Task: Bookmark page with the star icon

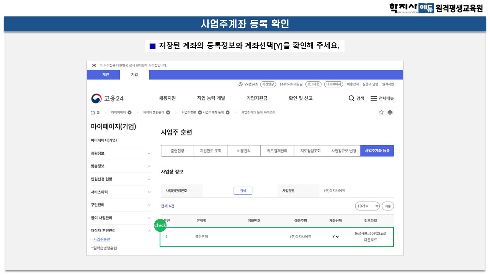Action: click(x=381, y=112)
